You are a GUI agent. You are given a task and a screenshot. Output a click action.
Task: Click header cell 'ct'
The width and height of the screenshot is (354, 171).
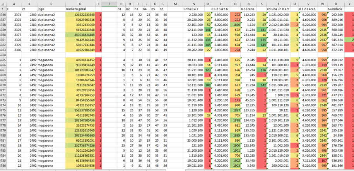coord(29,9)
